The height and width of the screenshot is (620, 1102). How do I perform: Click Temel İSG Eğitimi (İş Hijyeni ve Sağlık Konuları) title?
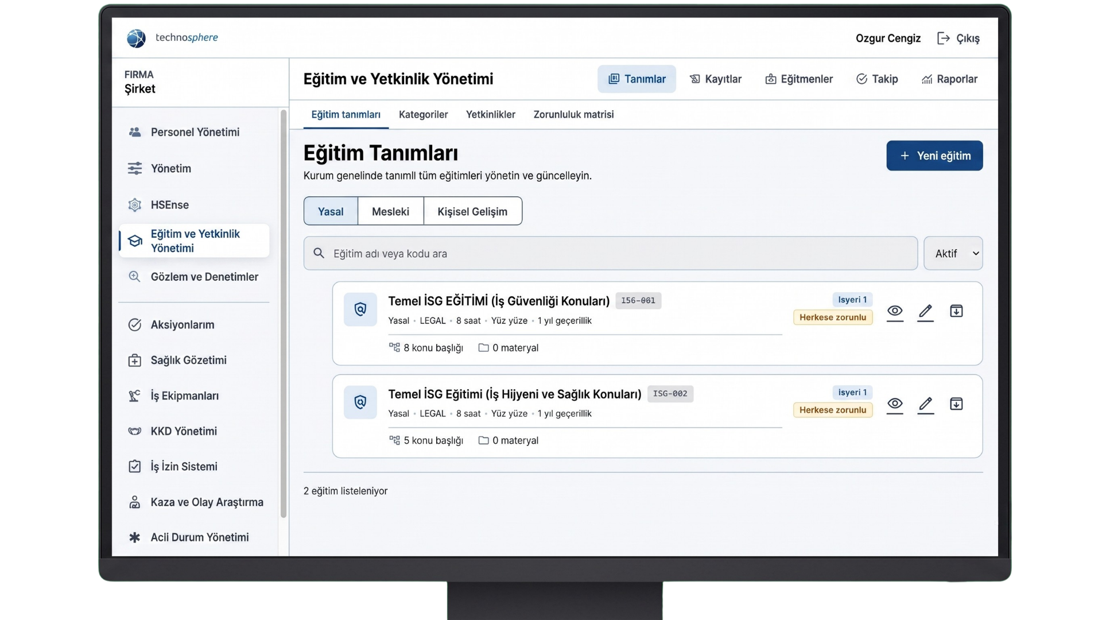pos(515,394)
